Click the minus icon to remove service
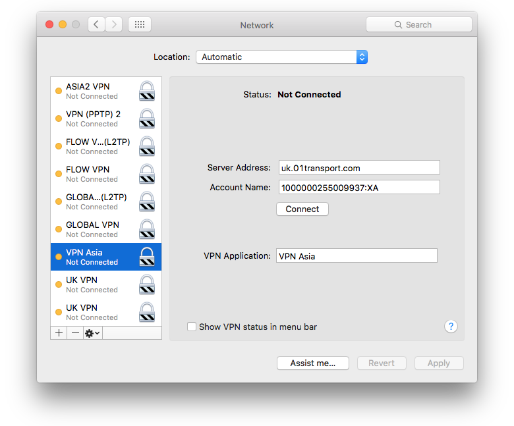 75,333
